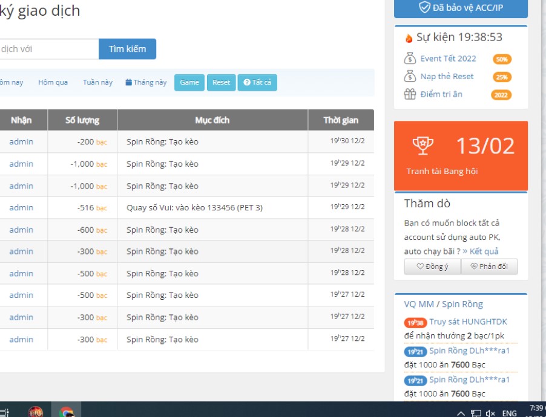Click the money bag icon beside Event Tết 2022

tap(410, 59)
